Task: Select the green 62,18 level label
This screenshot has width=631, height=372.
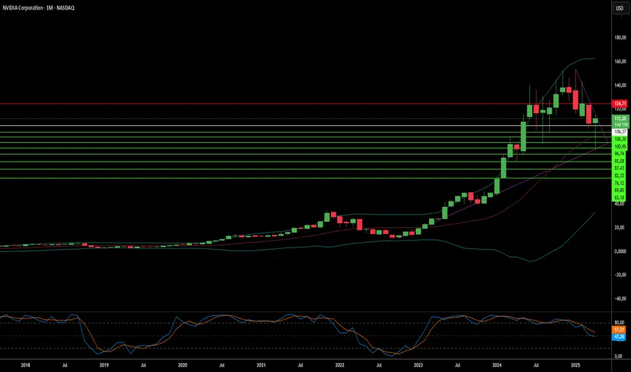Action: point(619,198)
